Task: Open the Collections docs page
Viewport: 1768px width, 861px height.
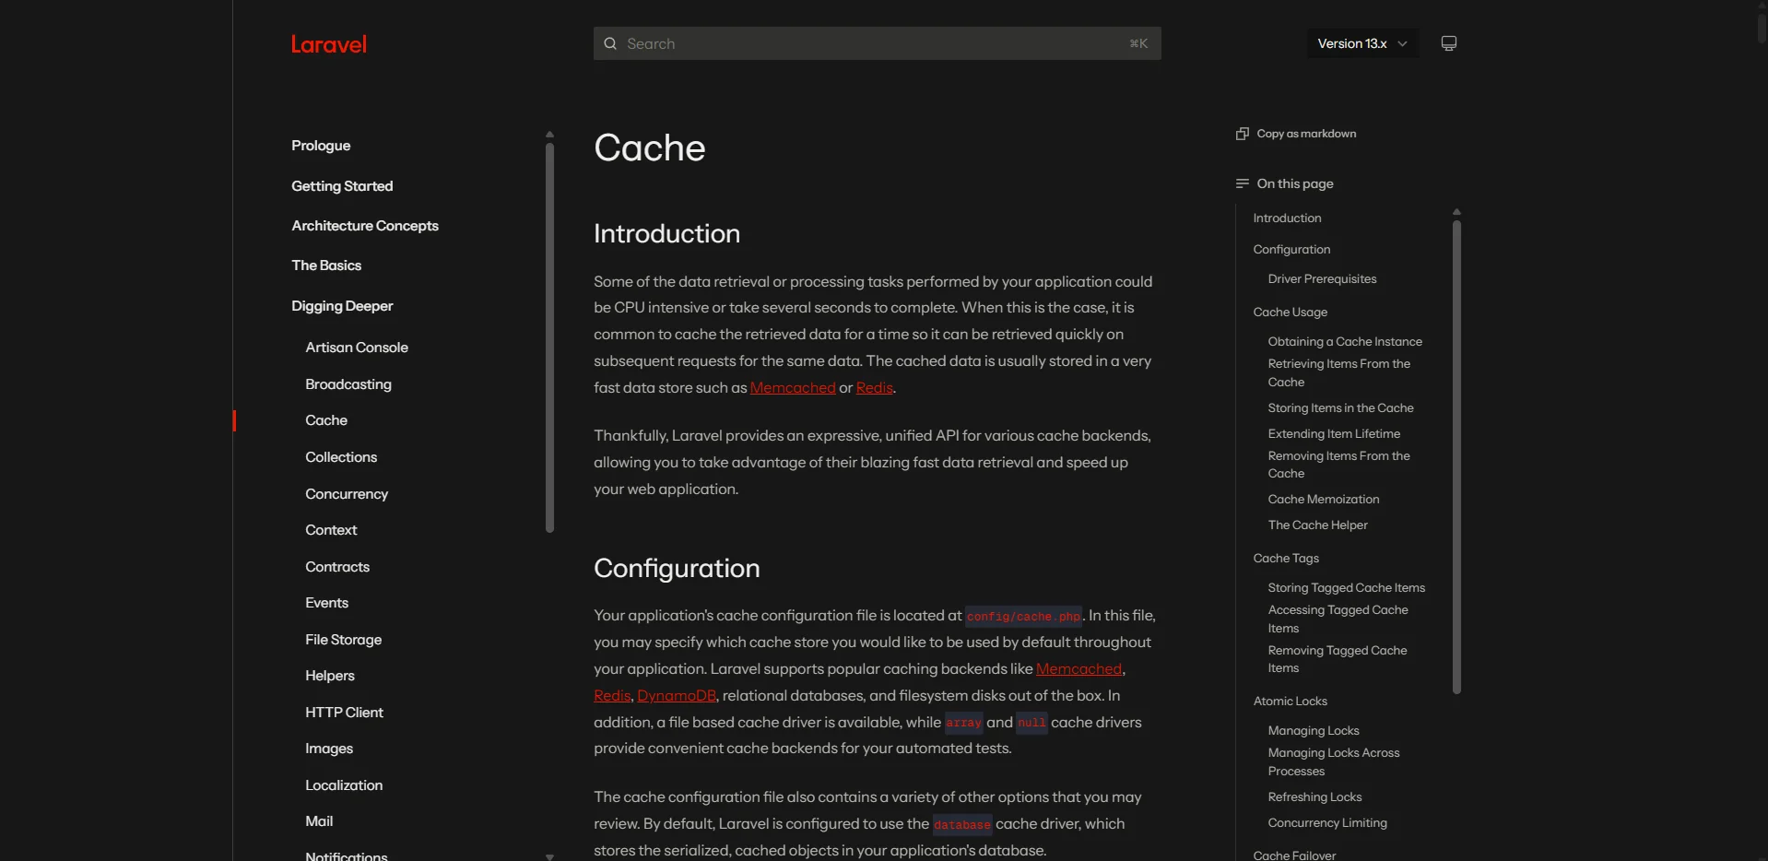Action: [x=341, y=457]
